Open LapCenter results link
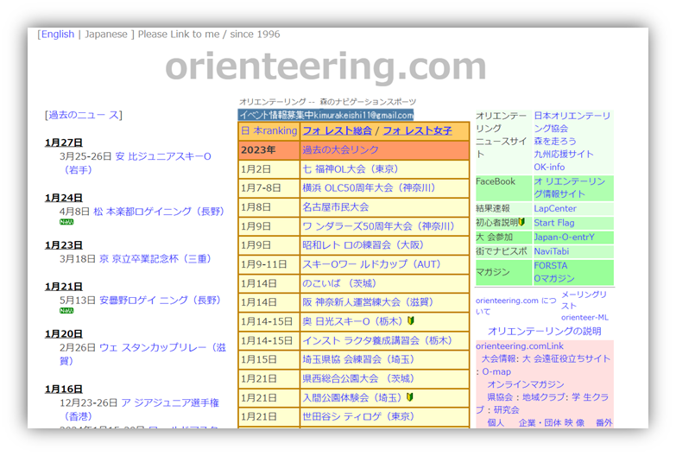 (555, 209)
